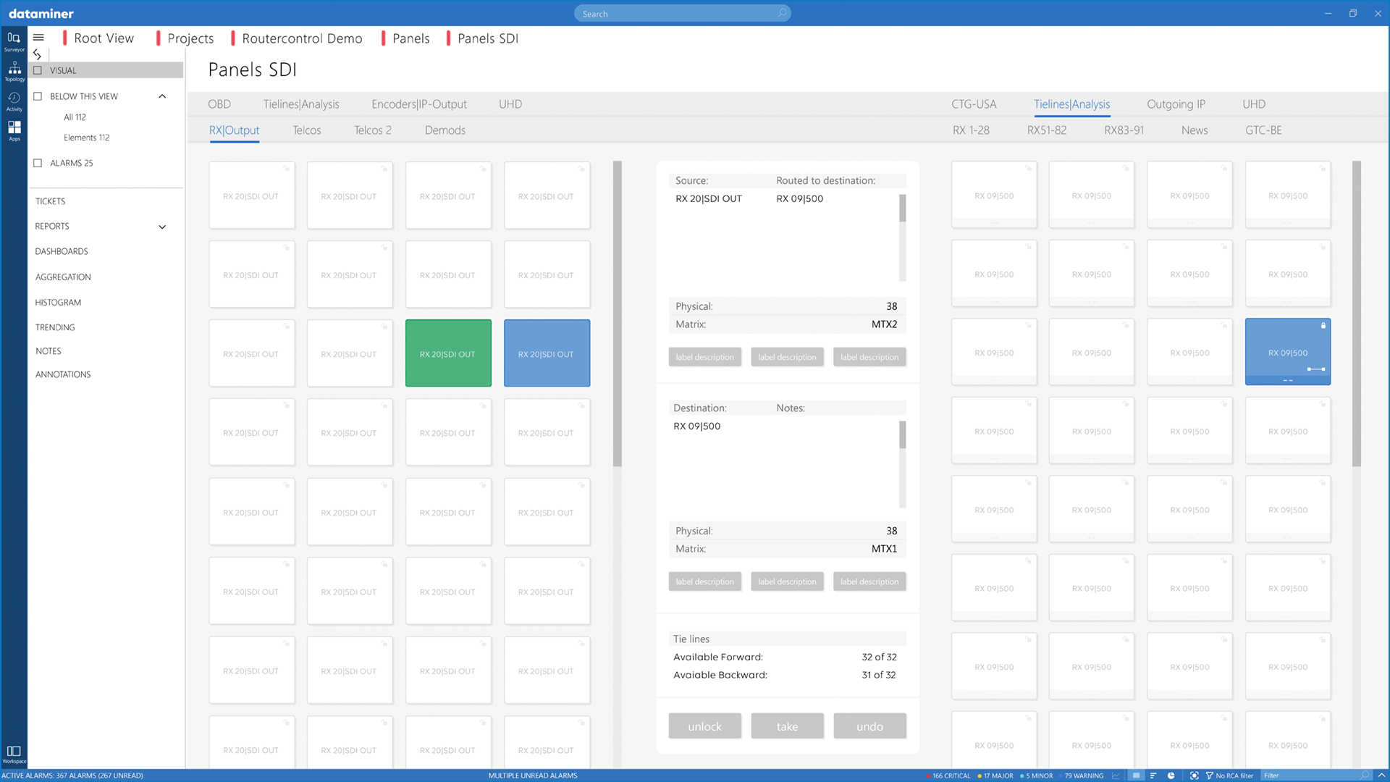The image size is (1390, 782).
Task: Click the 17 MAJOR alarm indicator
Action: point(995,775)
